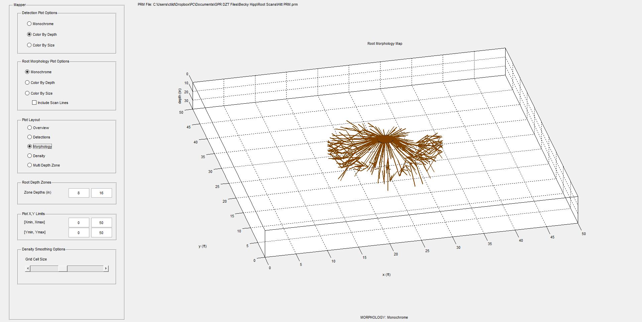Select Multi Depth Zone layout

[x=29, y=165]
